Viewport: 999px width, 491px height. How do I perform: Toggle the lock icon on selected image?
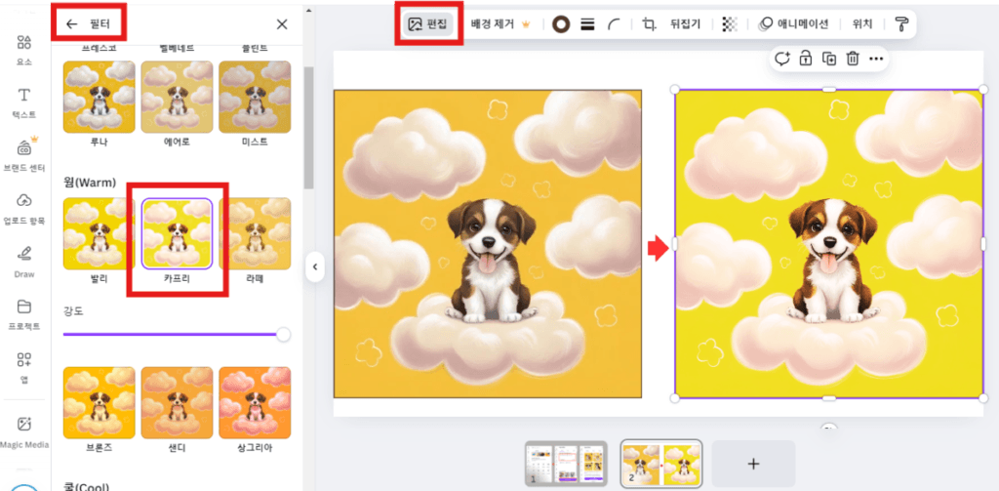[x=806, y=59]
